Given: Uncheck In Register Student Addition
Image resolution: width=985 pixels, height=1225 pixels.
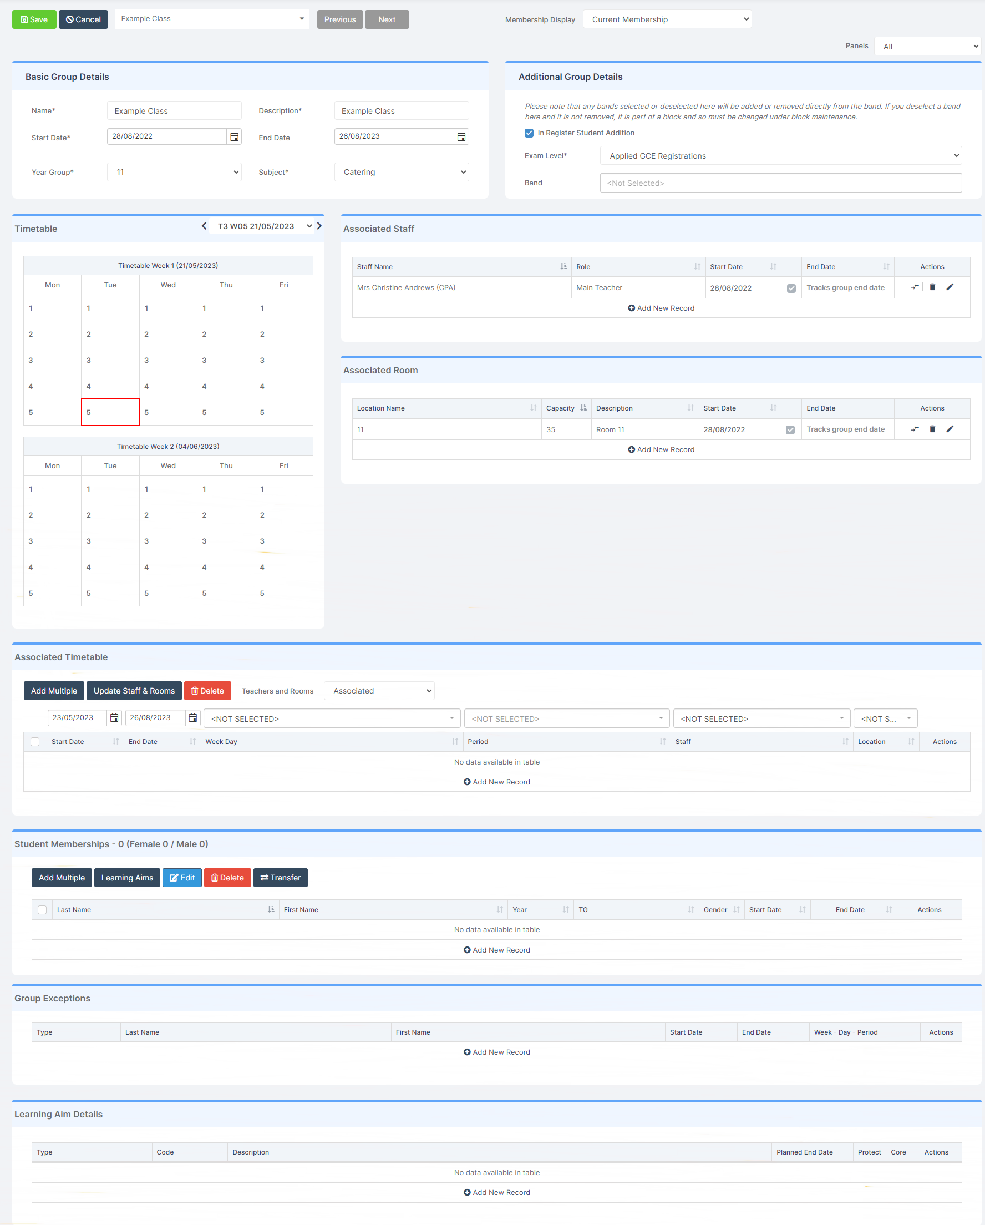Looking at the screenshot, I should click(529, 133).
